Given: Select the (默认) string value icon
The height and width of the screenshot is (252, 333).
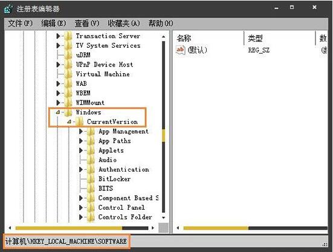Looking at the screenshot, I should pos(180,50).
